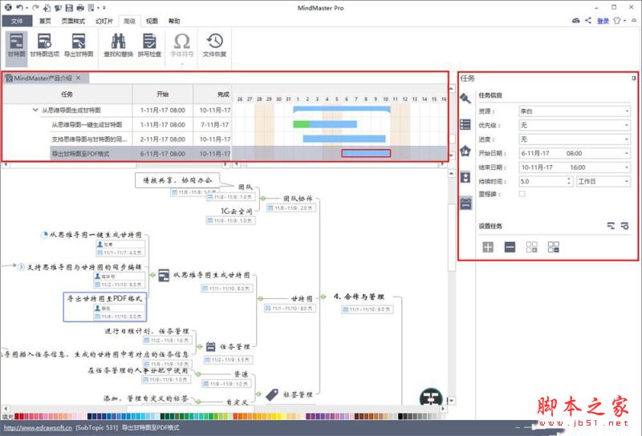The height and width of the screenshot is (436, 642).
Task: Open 甘特图选项 Gantt options
Action: tap(45, 46)
